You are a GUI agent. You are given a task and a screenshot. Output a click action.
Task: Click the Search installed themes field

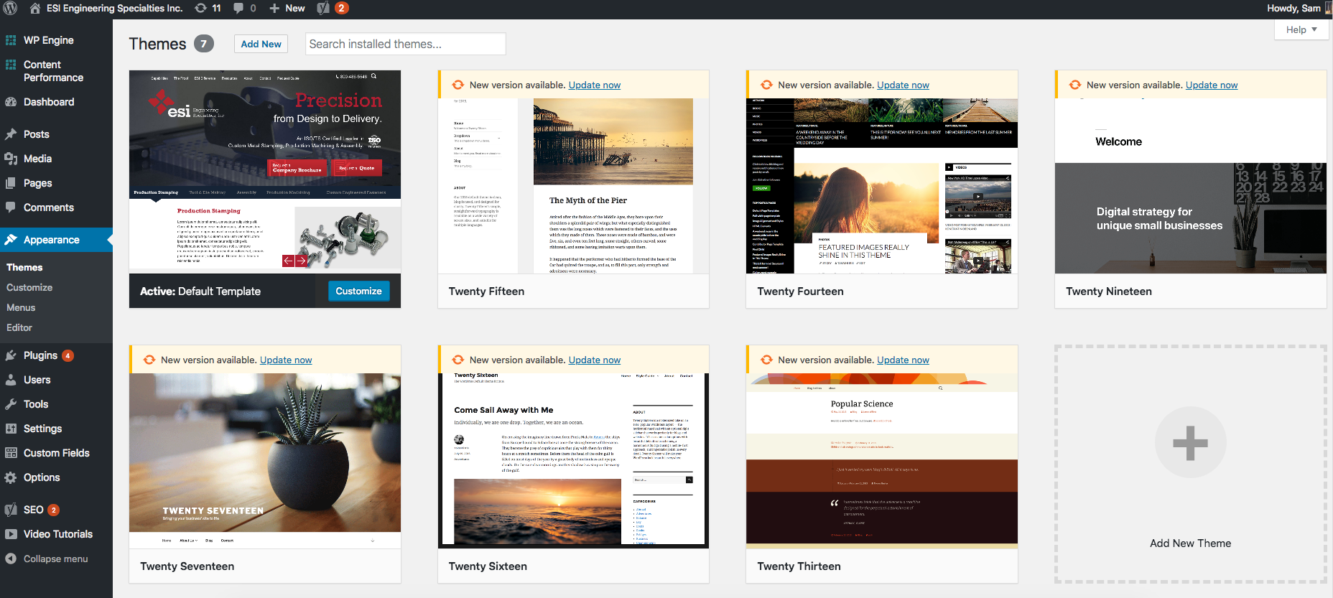tap(406, 44)
